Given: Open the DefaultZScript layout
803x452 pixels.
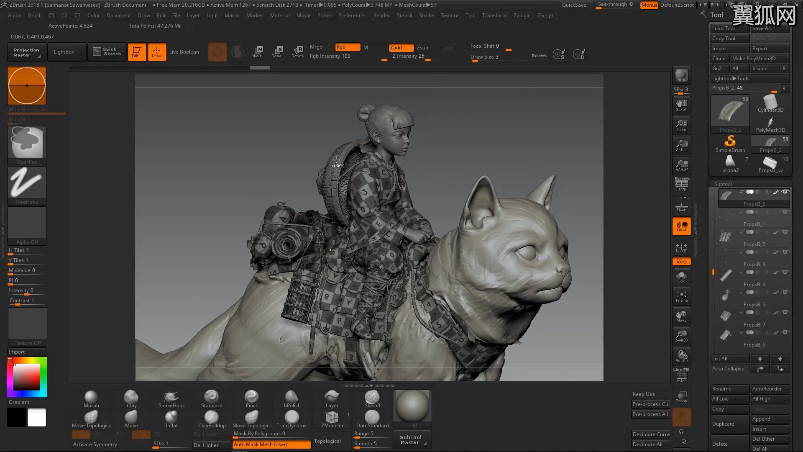Looking at the screenshot, I should tap(677, 5).
